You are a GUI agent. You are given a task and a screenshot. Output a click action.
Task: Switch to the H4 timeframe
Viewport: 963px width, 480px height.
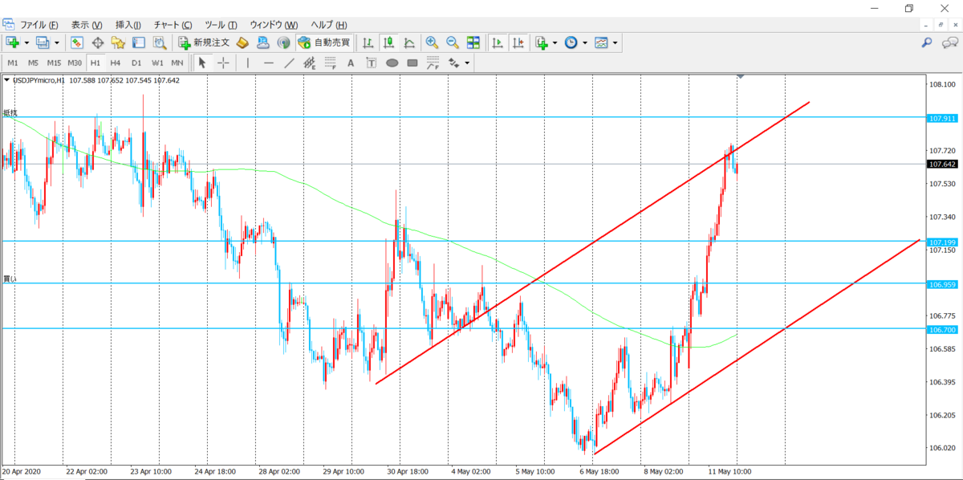pyautogui.click(x=116, y=63)
